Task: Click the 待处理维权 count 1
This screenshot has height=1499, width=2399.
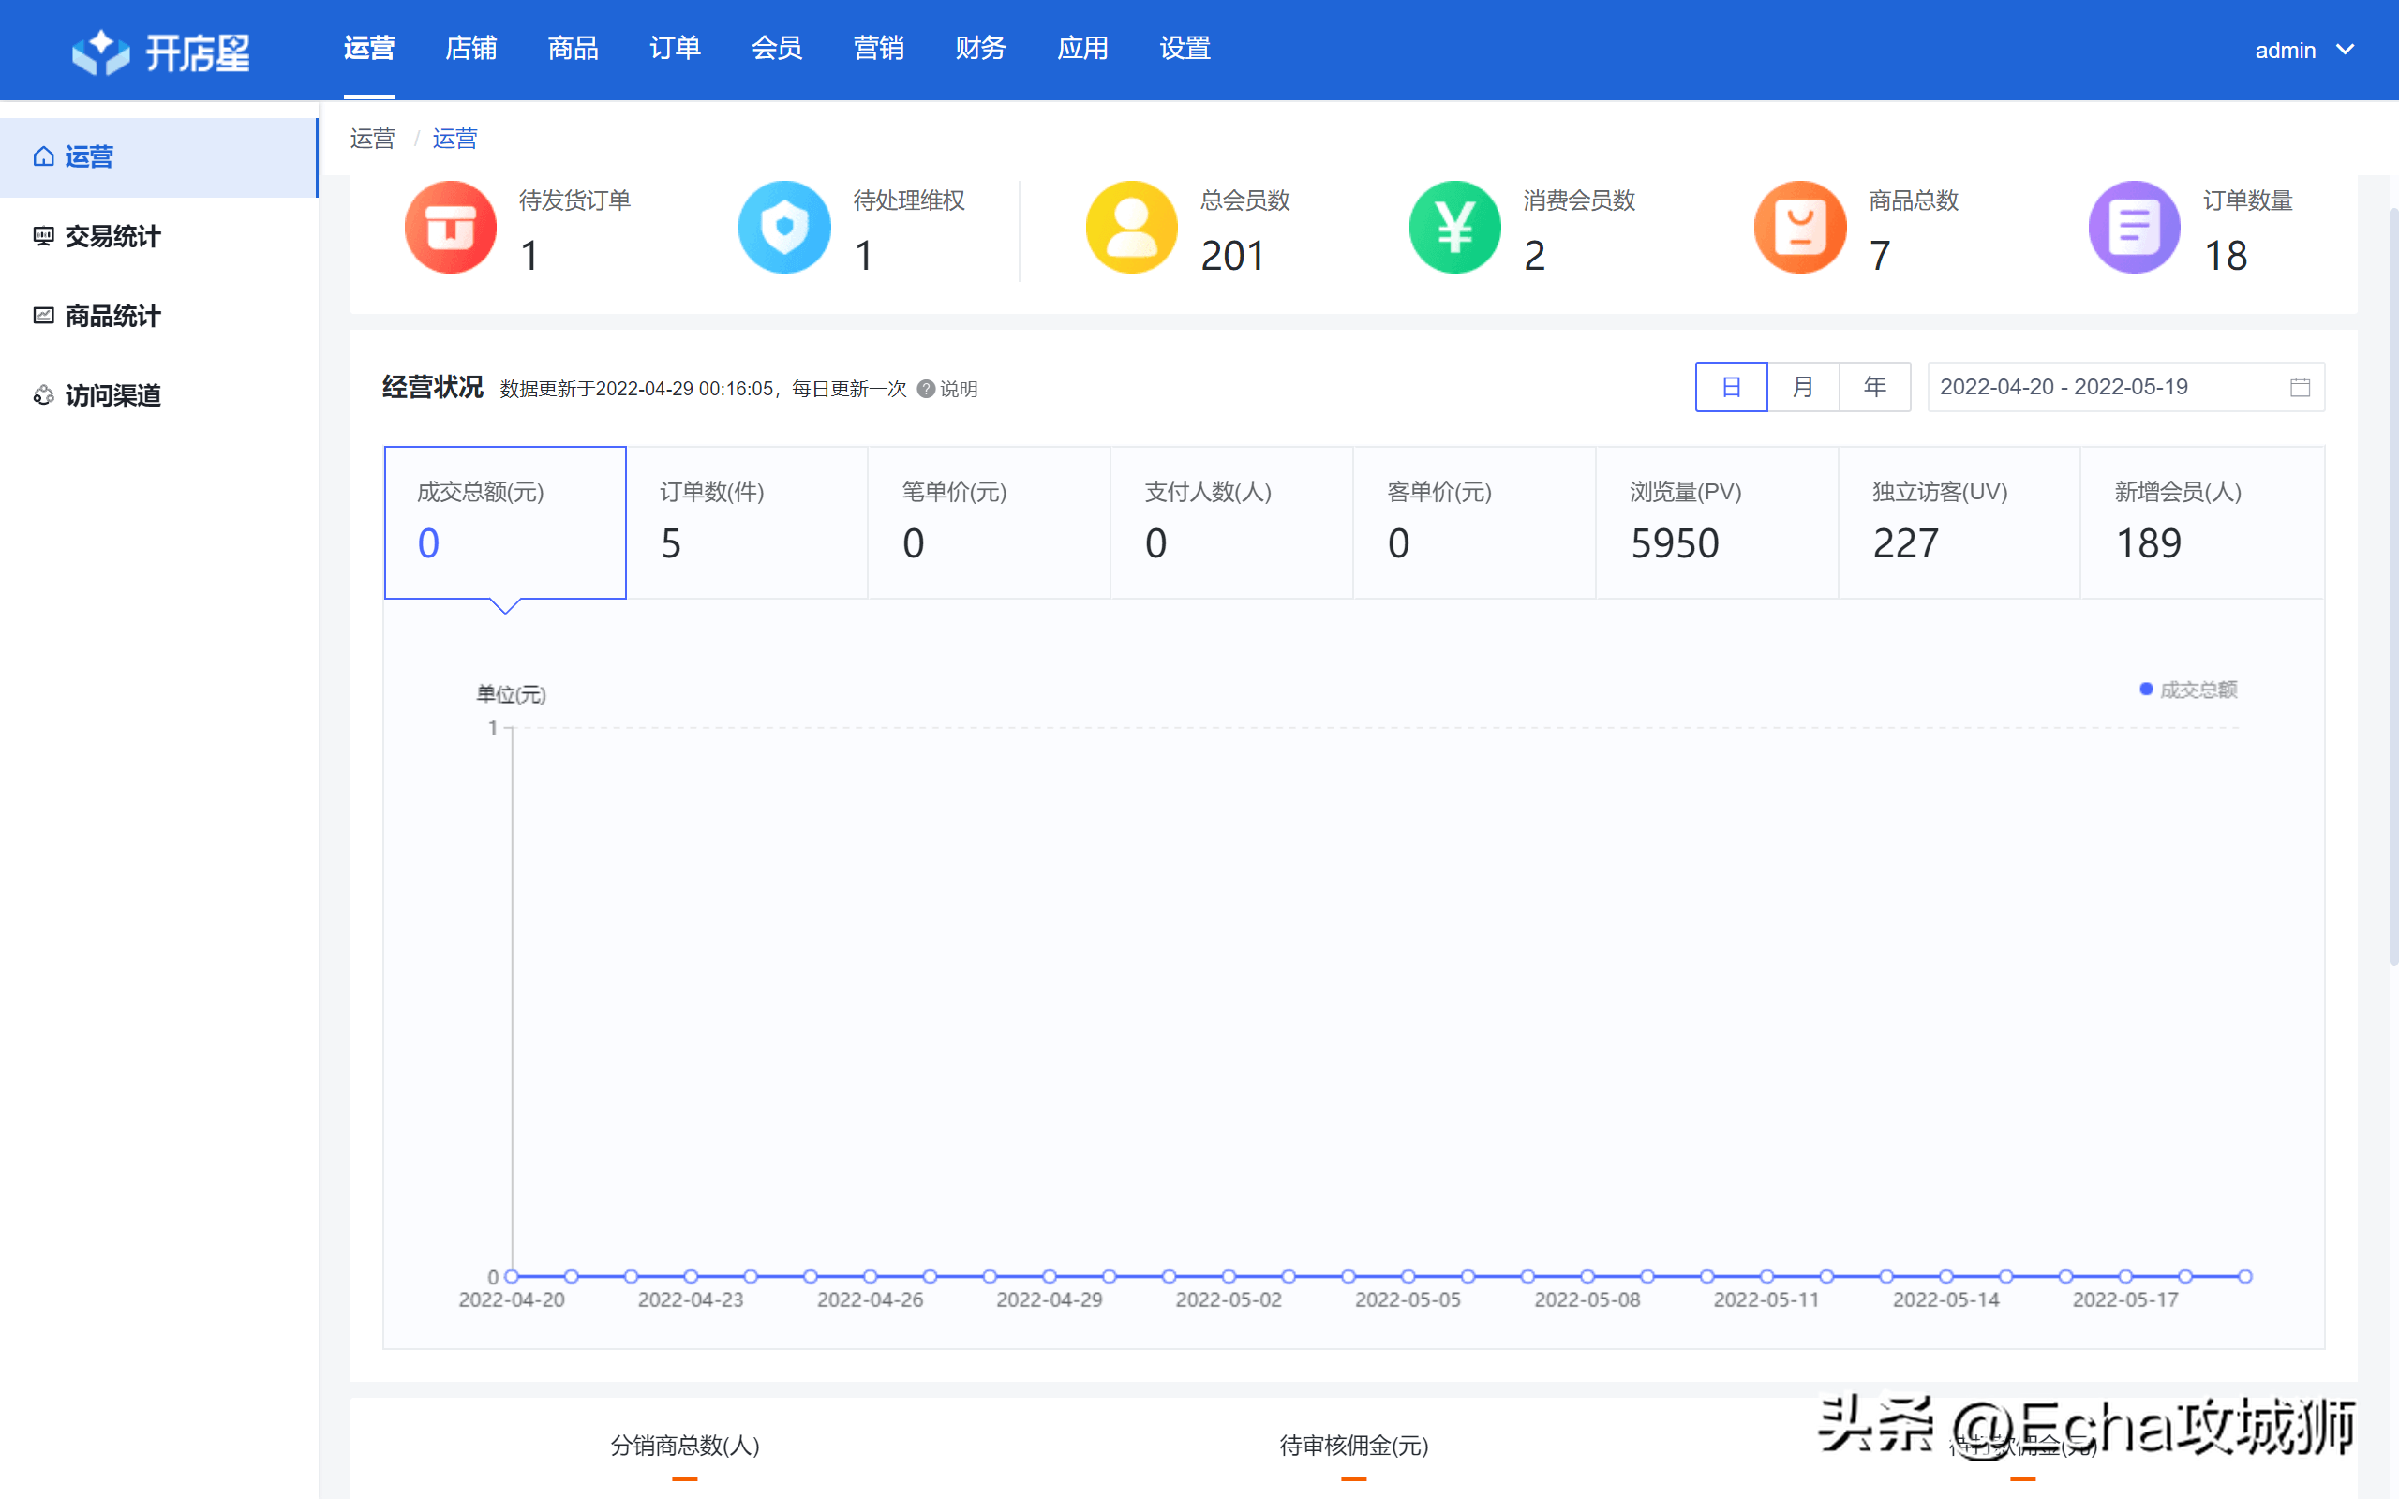Action: point(863,256)
